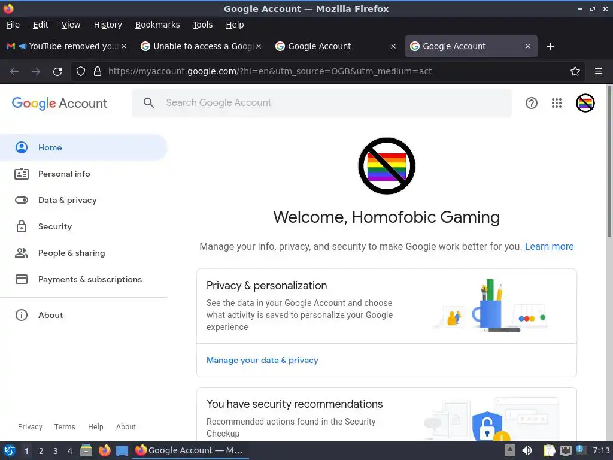Click the About info circle icon
613x460 pixels.
point(22,315)
